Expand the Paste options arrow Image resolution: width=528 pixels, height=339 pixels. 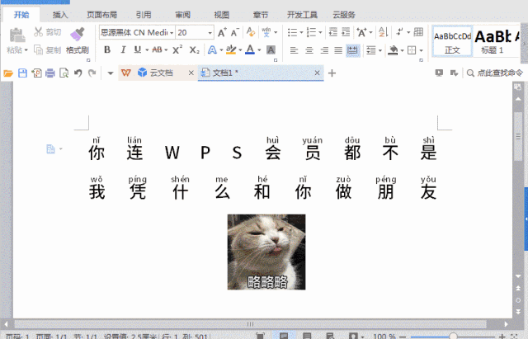(x=26, y=50)
